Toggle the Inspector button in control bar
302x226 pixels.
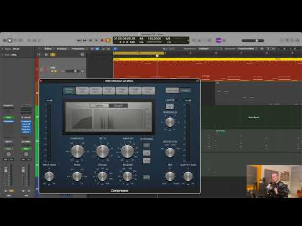[x=9, y=40]
